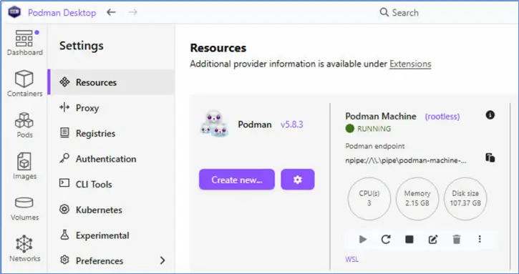Click the WSL label
519x274 pixels.
pyautogui.click(x=351, y=259)
